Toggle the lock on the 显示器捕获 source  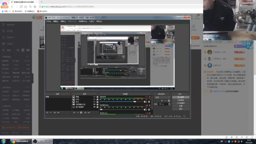[x=98, y=107]
